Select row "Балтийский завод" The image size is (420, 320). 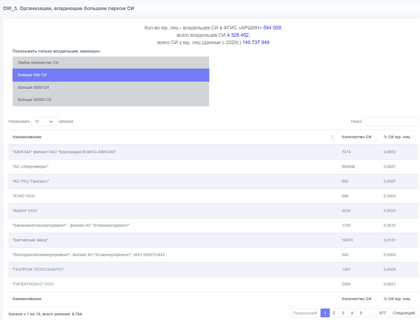point(213,240)
